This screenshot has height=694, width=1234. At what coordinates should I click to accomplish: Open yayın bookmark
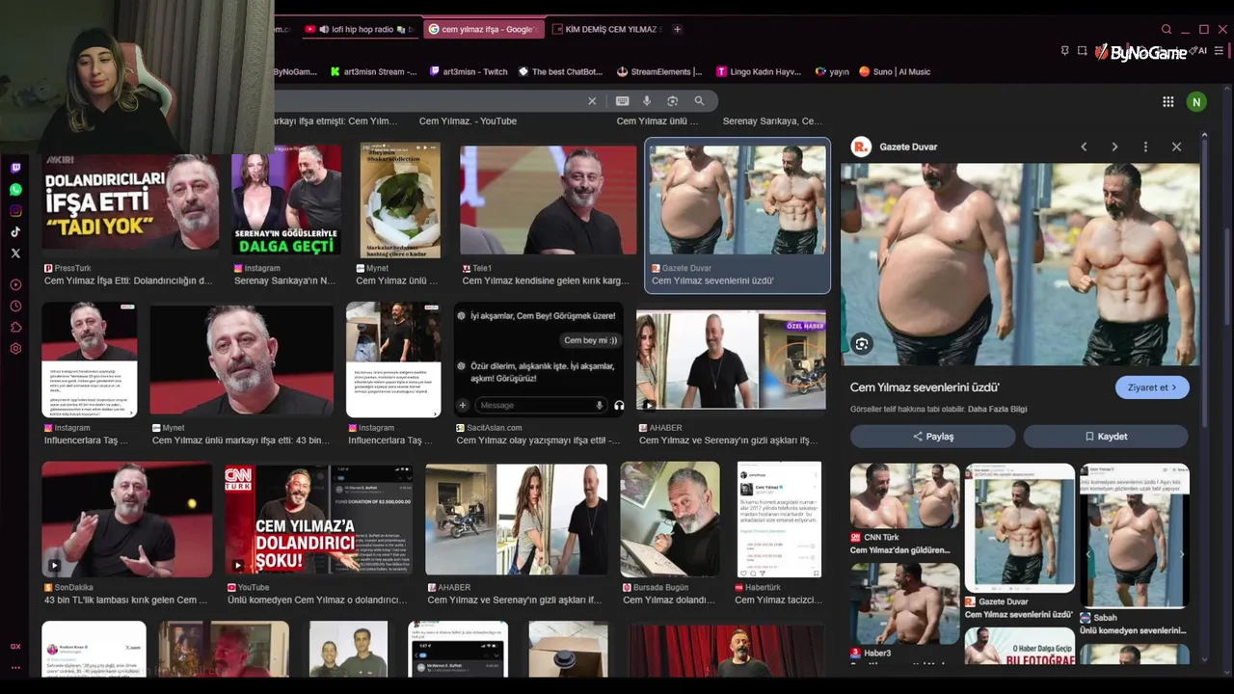pyautogui.click(x=832, y=71)
